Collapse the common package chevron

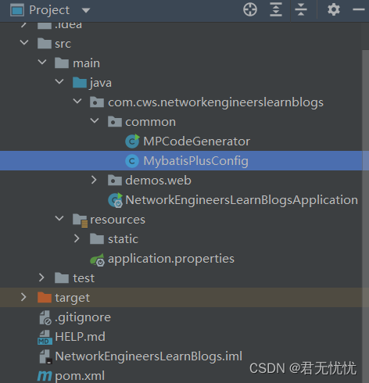(95, 120)
